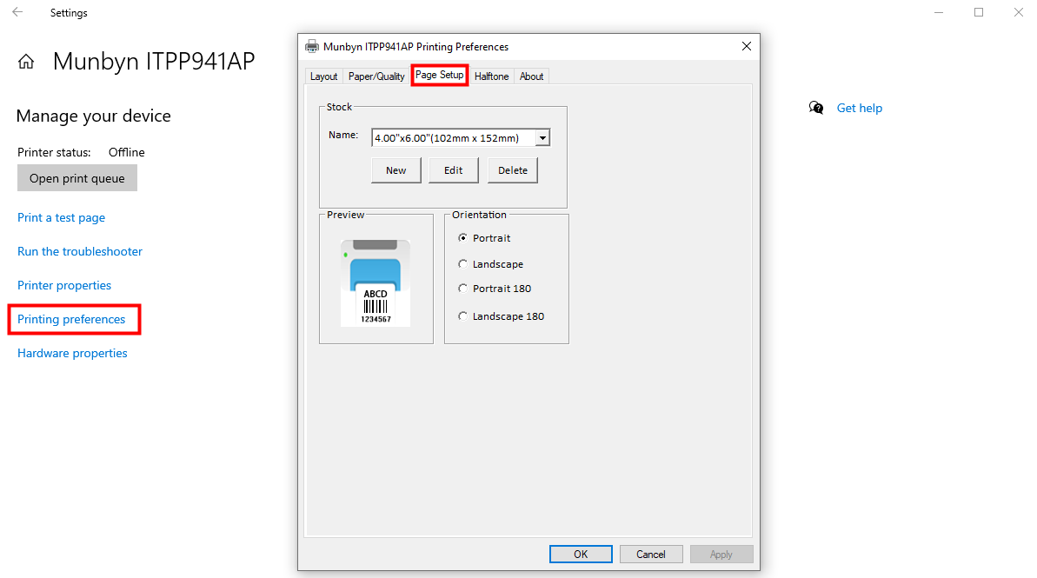Select the Page Setup tab
1037x578 pixels.
pyautogui.click(x=439, y=75)
